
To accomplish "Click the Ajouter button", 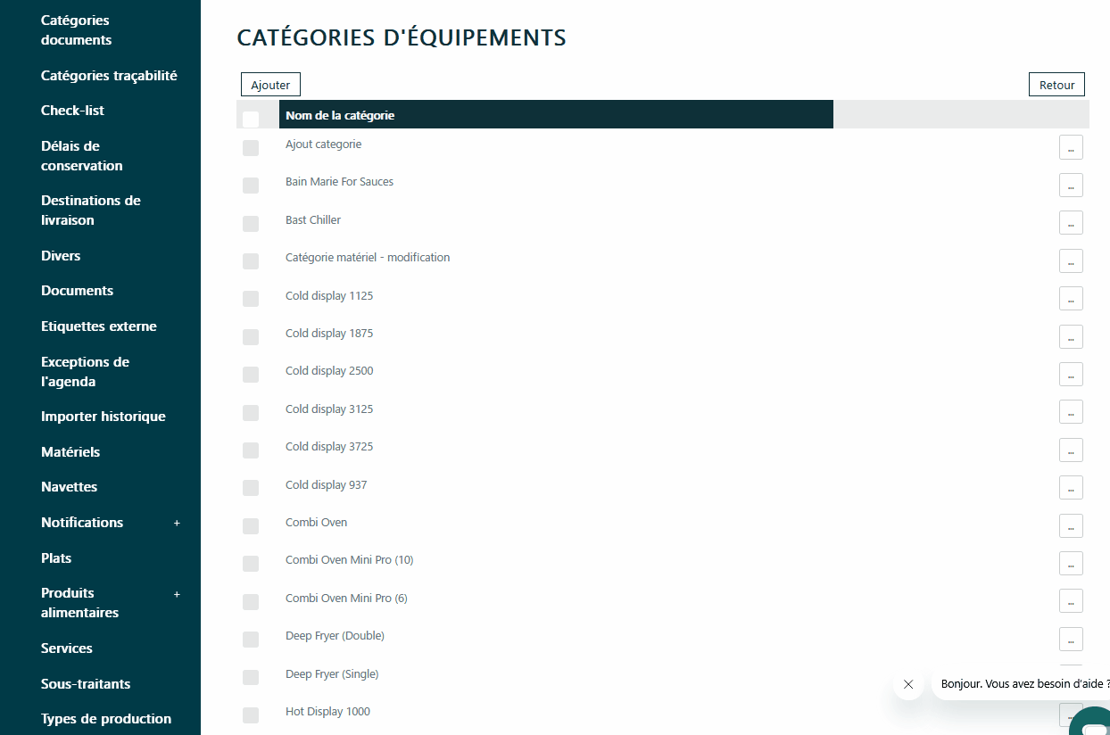I will tap(270, 85).
